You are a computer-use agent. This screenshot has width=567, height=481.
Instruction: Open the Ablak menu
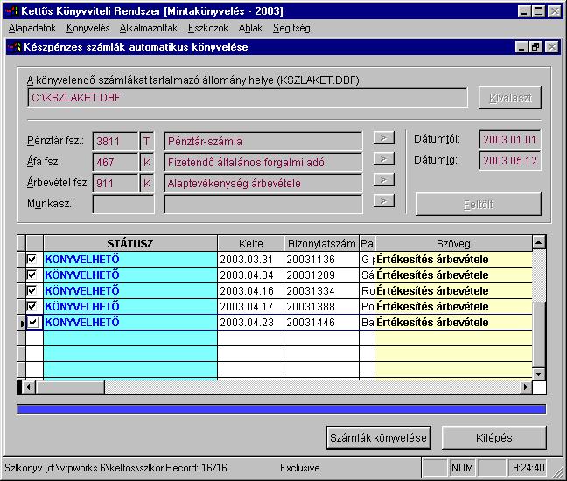point(250,28)
